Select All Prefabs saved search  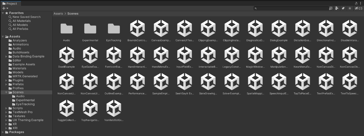(20, 29)
